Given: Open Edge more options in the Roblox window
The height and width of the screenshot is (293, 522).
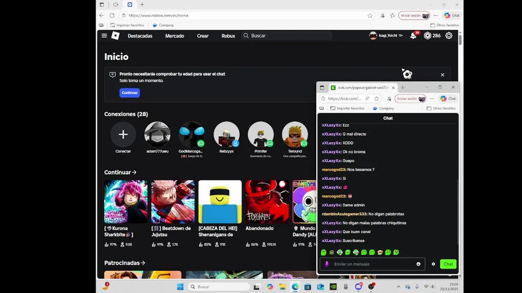Looking at the screenshot, I should (436, 15).
